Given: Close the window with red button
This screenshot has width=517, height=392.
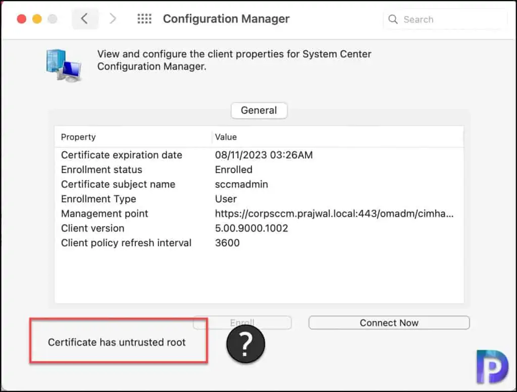Looking at the screenshot, I should pyautogui.click(x=22, y=19).
